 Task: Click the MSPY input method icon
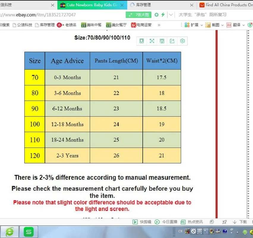point(187,231)
